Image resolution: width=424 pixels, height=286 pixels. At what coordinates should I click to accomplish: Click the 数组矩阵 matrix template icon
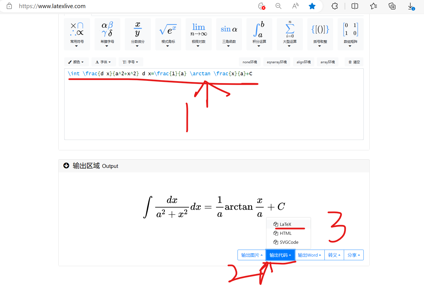[350, 34]
